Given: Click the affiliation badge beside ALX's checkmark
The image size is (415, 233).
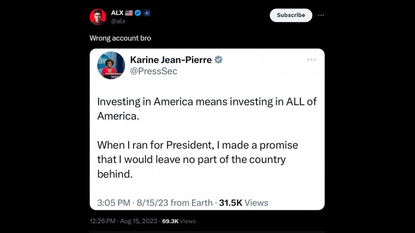Looking at the screenshot, I should point(147,13).
